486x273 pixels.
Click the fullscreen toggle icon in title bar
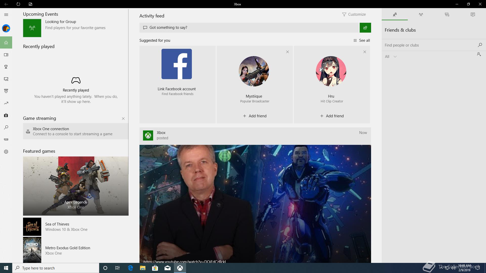pyautogui.click(x=30, y=4)
